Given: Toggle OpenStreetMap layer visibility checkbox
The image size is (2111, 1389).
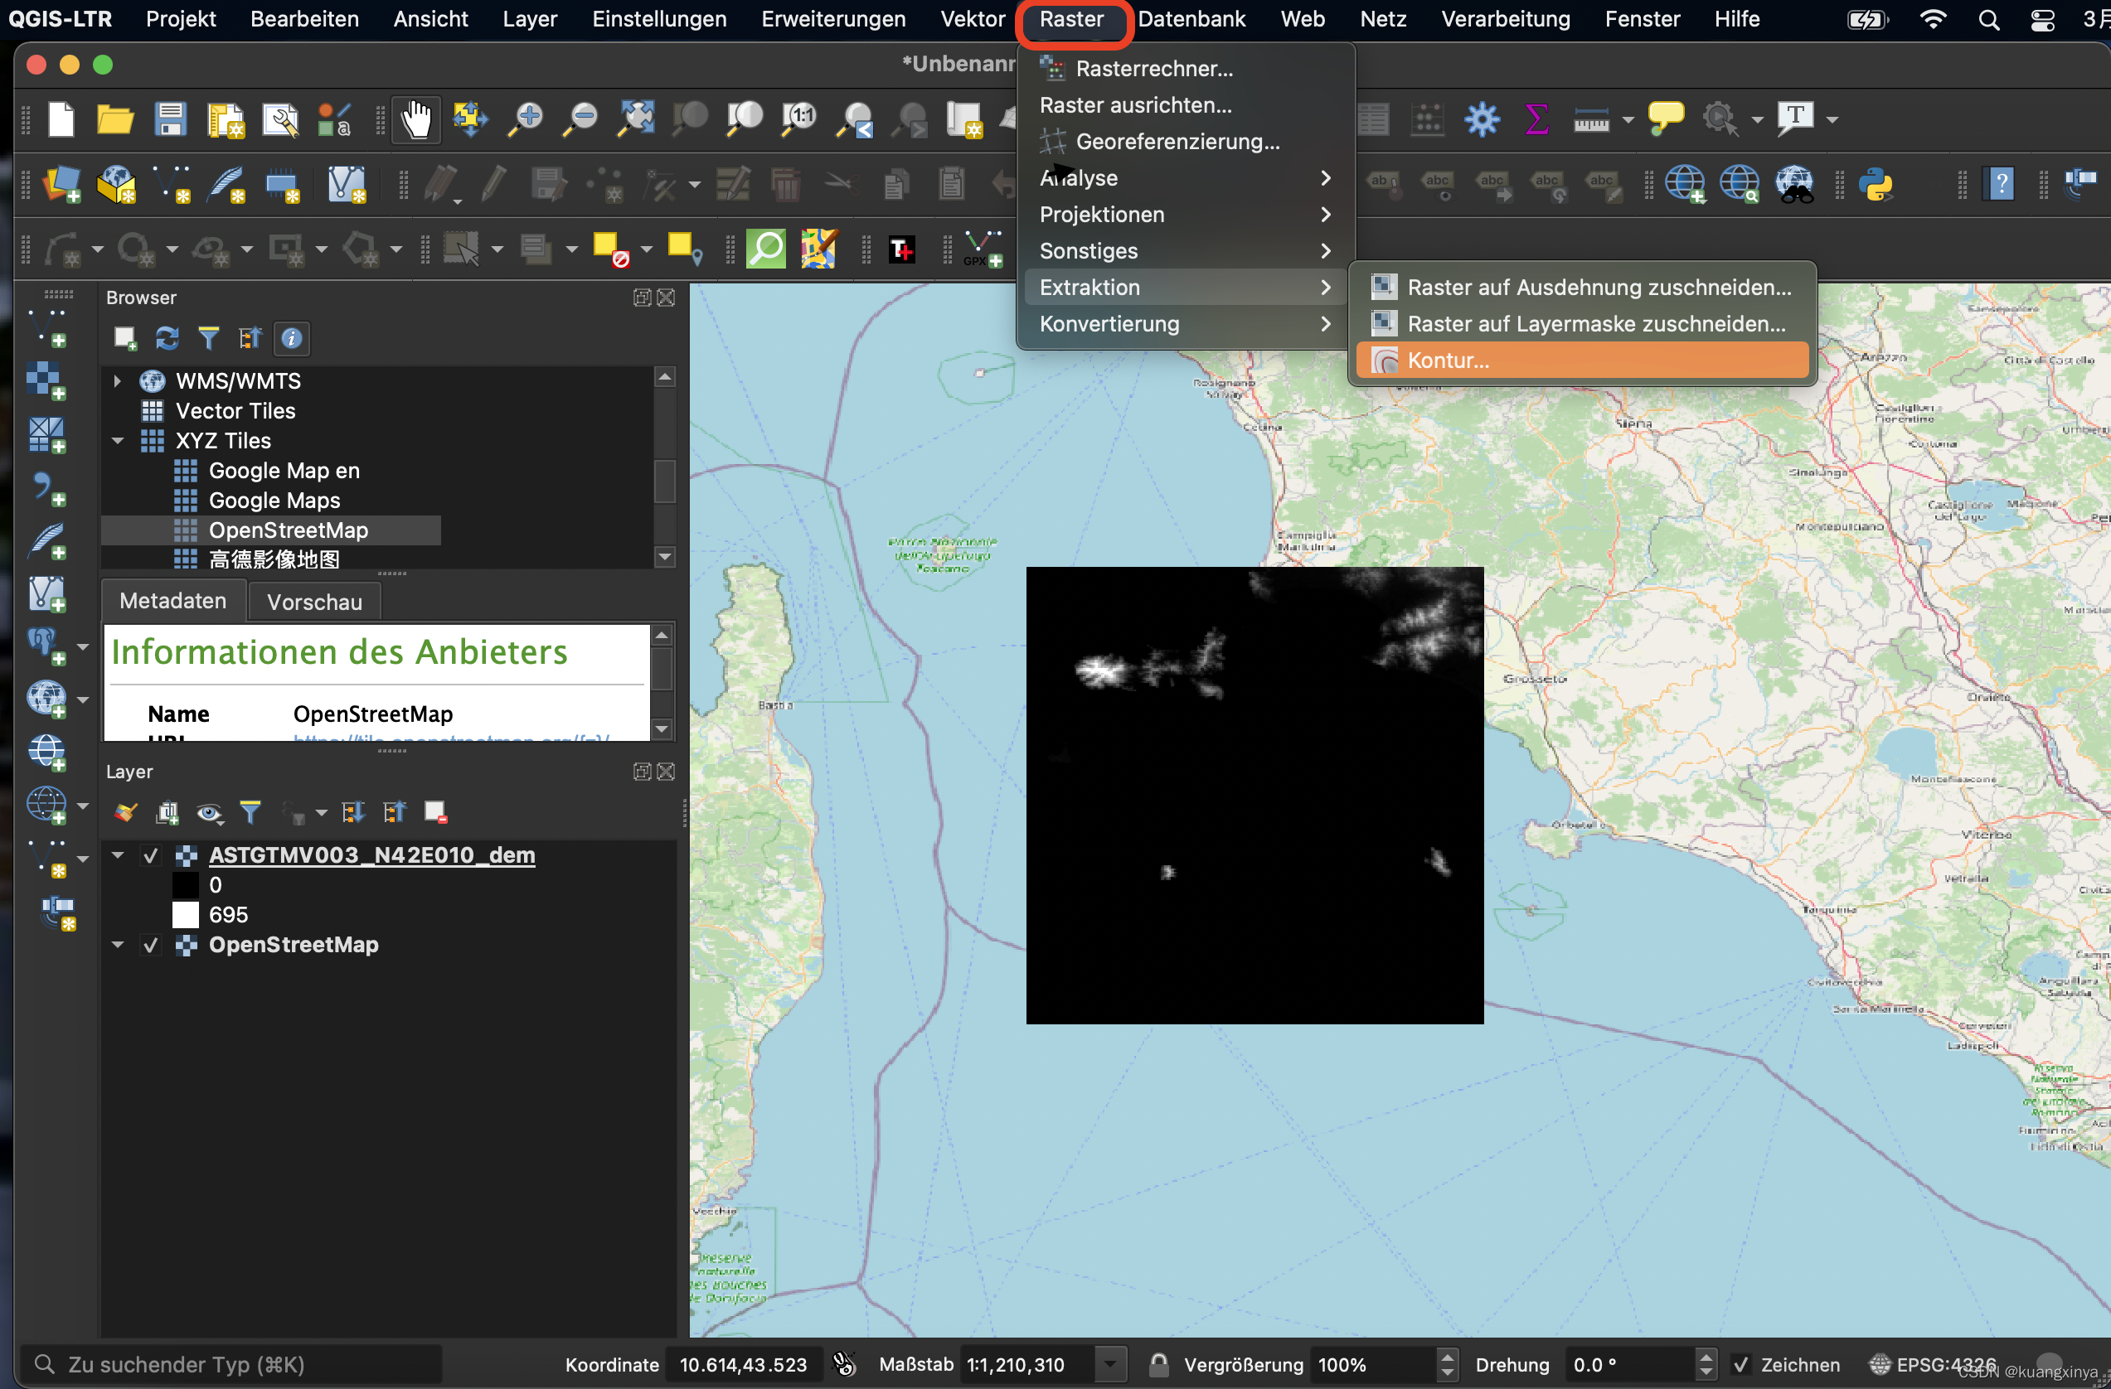Looking at the screenshot, I should click(x=151, y=945).
